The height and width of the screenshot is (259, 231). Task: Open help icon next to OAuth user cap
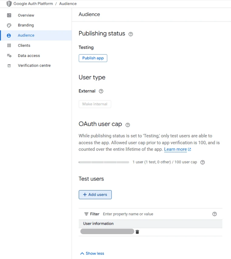128,125
